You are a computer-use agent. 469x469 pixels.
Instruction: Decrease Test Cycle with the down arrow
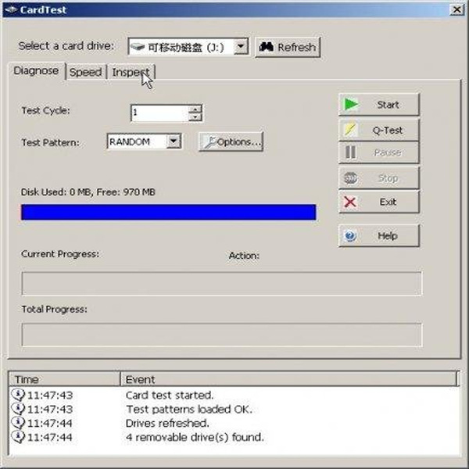point(195,116)
